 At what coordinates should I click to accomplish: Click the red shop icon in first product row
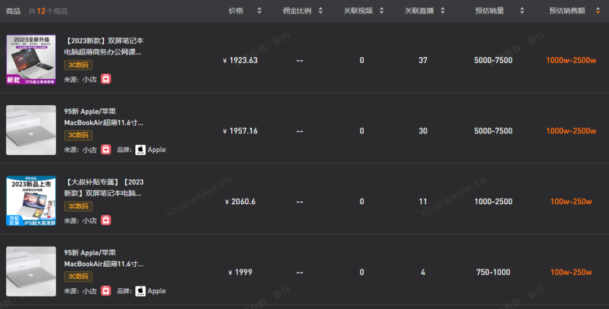click(106, 79)
